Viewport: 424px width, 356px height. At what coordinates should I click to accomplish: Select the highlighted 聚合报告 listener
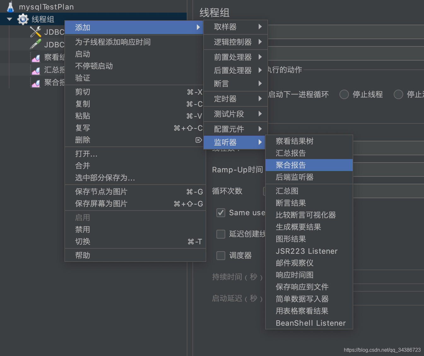[309, 165]
